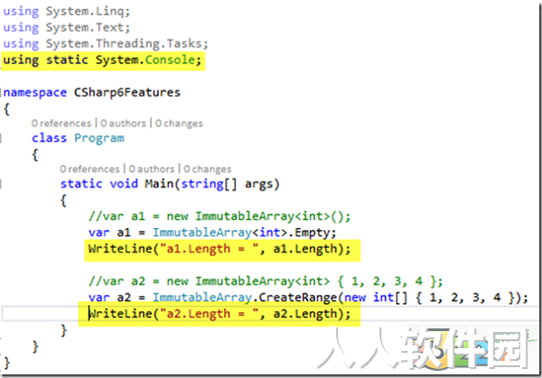Image resolution: width=542 pixels, height=378 pixels.
Task: Open '0 authors' CodeLens above Main method
Action: (x=152, y=169)
